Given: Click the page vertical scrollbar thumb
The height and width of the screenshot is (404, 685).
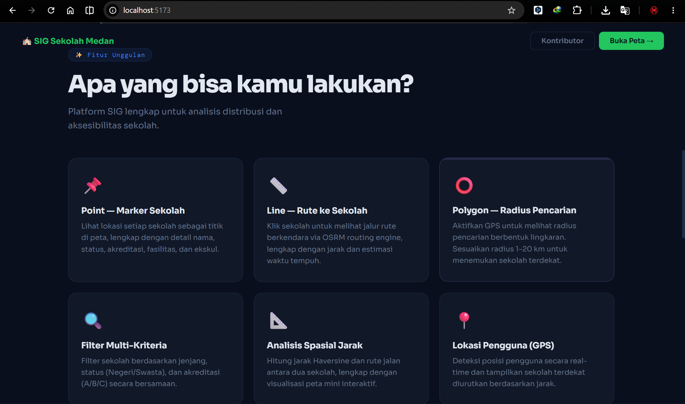Looking at the screenshot, I should [x=683, y=194].
